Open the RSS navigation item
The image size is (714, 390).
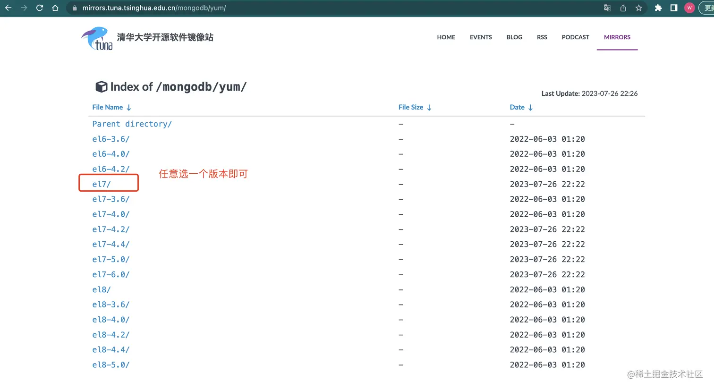(542, 37)
